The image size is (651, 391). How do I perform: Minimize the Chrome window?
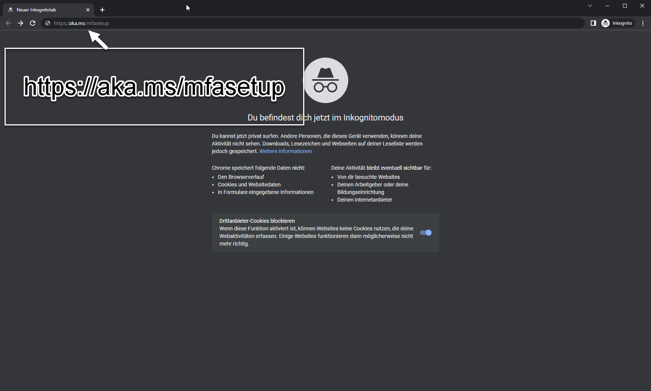click(x=607, y=6)
